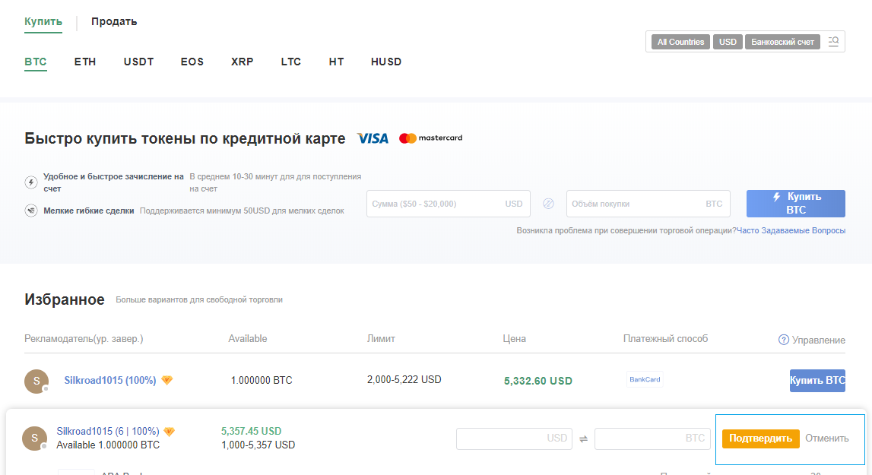Click the 2,000-5,222 USD limit value
Image resolution: width=872 pixels, height=475 pixels.
(404, 380)
